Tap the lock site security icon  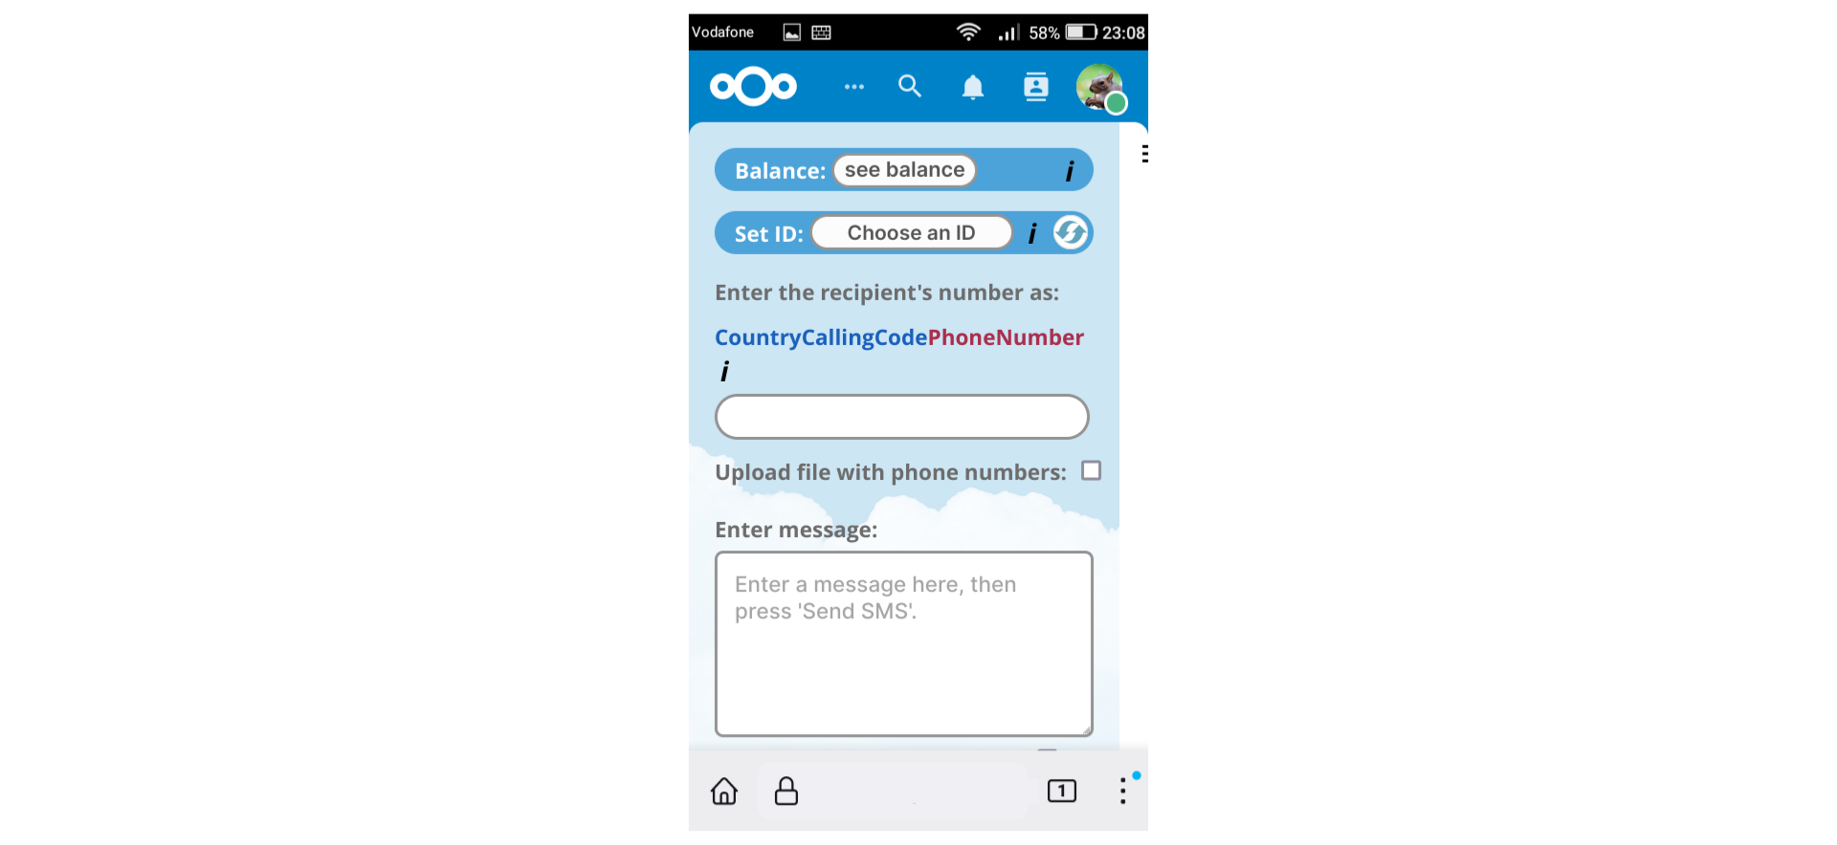(786, 791)
